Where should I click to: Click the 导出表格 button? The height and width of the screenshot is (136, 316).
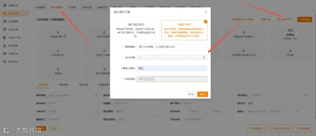click(303, 128)
